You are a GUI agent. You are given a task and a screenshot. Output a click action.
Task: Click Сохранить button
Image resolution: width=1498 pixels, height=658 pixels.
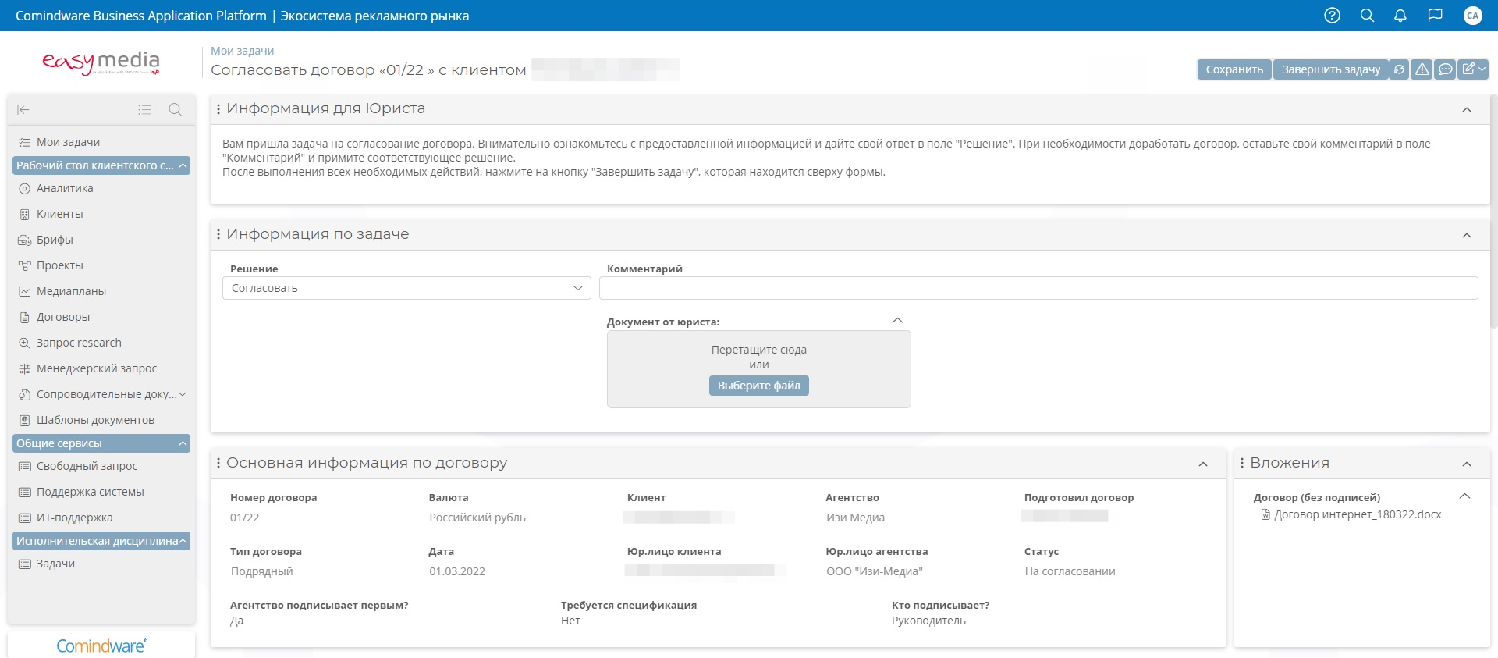1234,69
